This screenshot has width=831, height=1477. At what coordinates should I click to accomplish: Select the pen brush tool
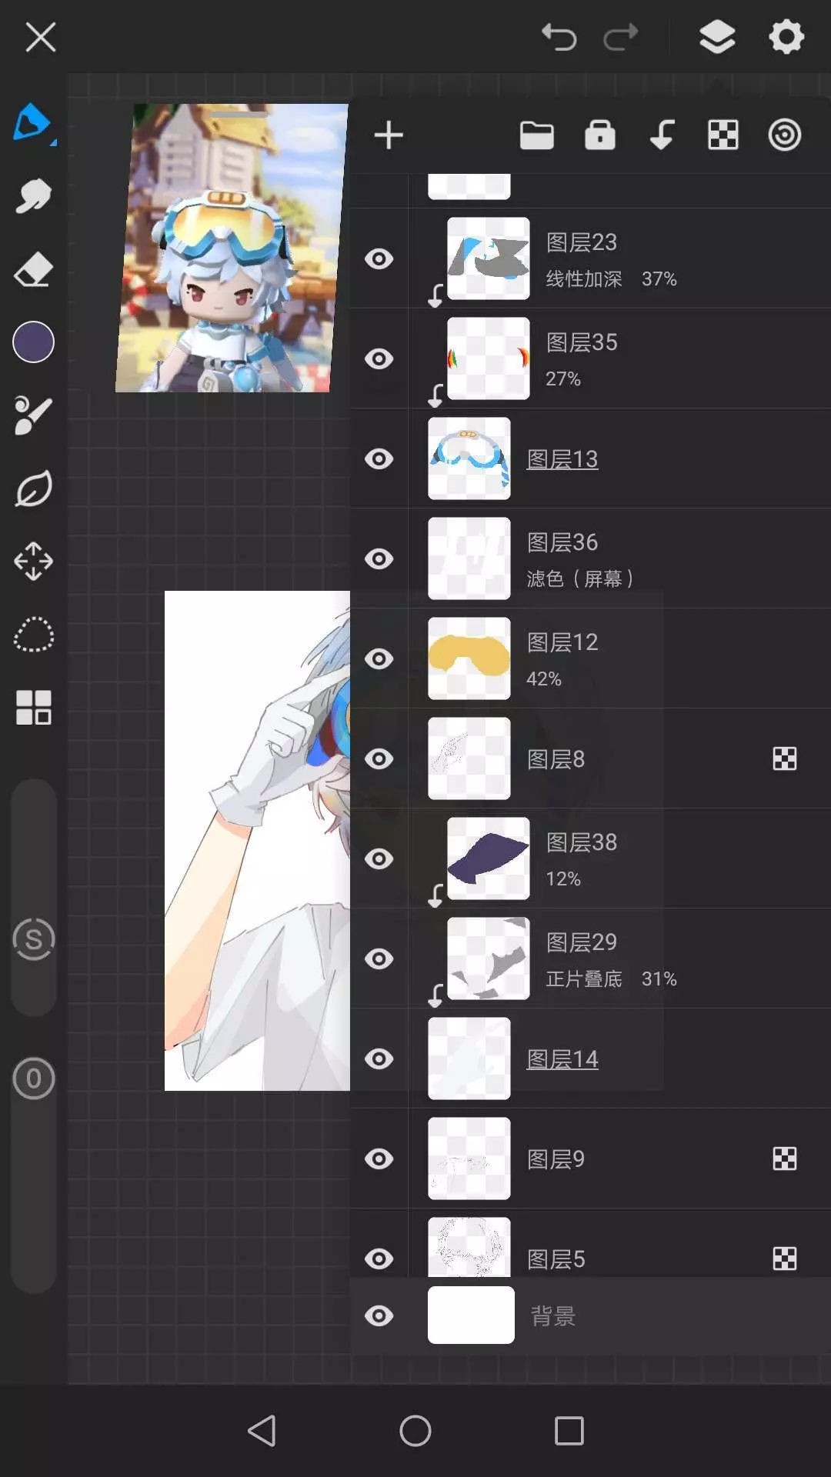tap(33, 123)
